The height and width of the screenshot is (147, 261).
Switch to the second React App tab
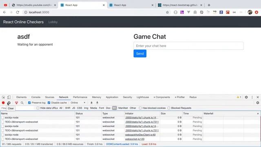tap(131, 5)
